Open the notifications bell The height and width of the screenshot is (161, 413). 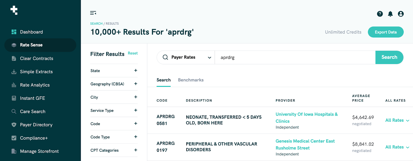point(390,14)
